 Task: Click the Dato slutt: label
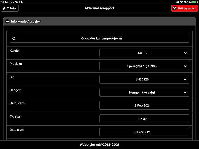[x=17, y=130]
